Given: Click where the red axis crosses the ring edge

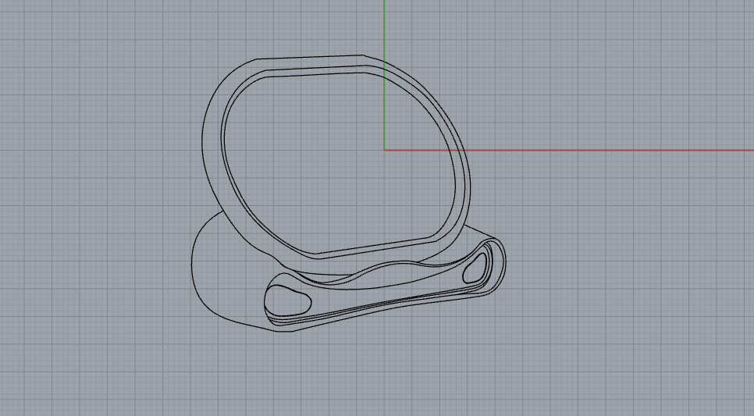Looking at the screenshot, I should coord(461,150).
